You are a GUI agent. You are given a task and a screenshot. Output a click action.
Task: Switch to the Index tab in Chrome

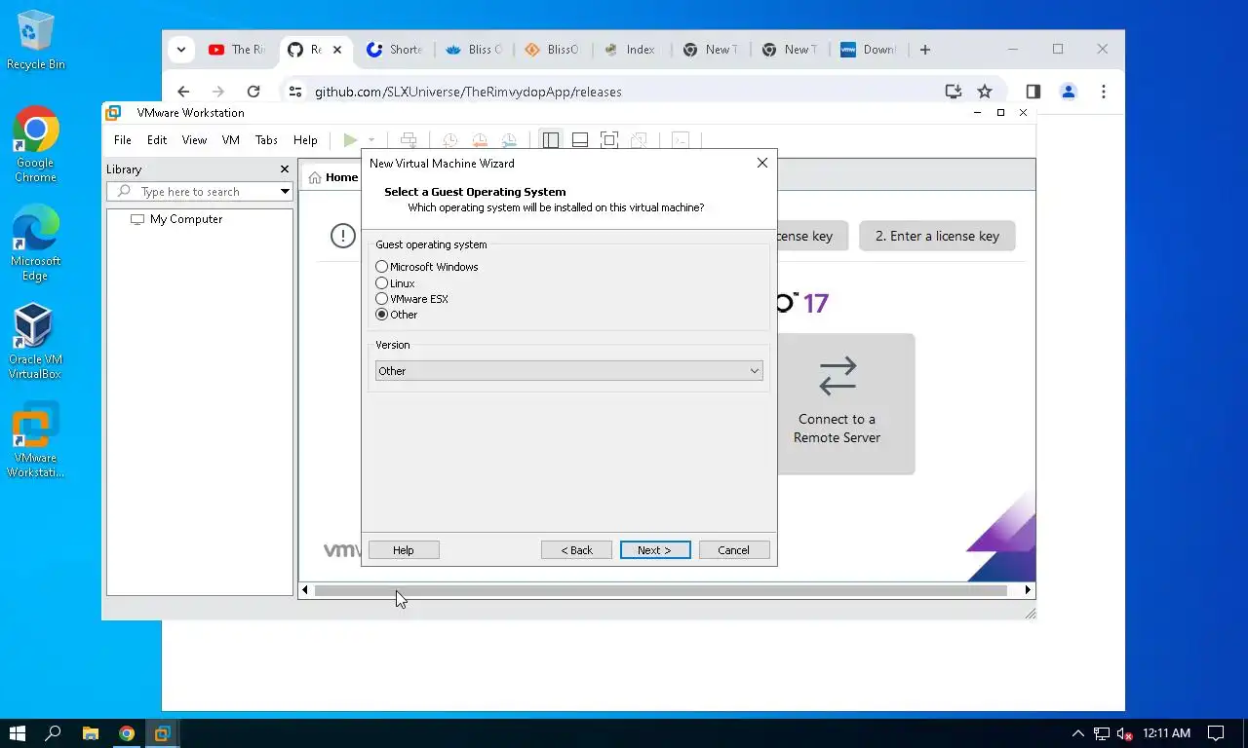tap(630, 50)
